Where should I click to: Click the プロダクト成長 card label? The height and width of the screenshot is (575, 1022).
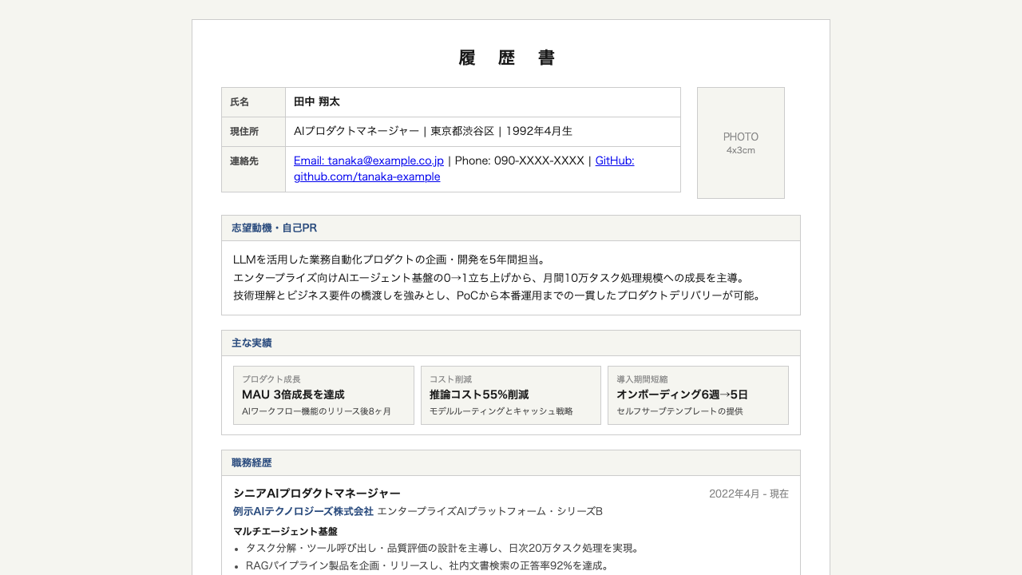tap(271, 379)
